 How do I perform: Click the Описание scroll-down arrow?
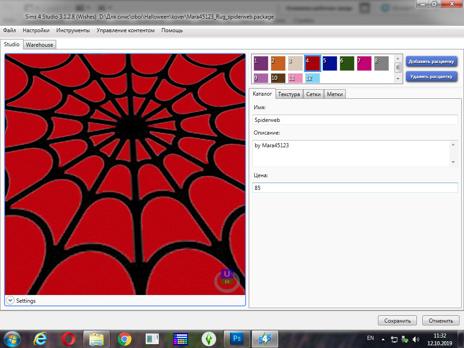453,162
